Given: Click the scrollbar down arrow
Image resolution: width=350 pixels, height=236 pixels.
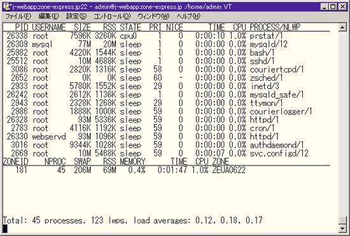Looking at the screenshot, I should (x=342, y=228).
